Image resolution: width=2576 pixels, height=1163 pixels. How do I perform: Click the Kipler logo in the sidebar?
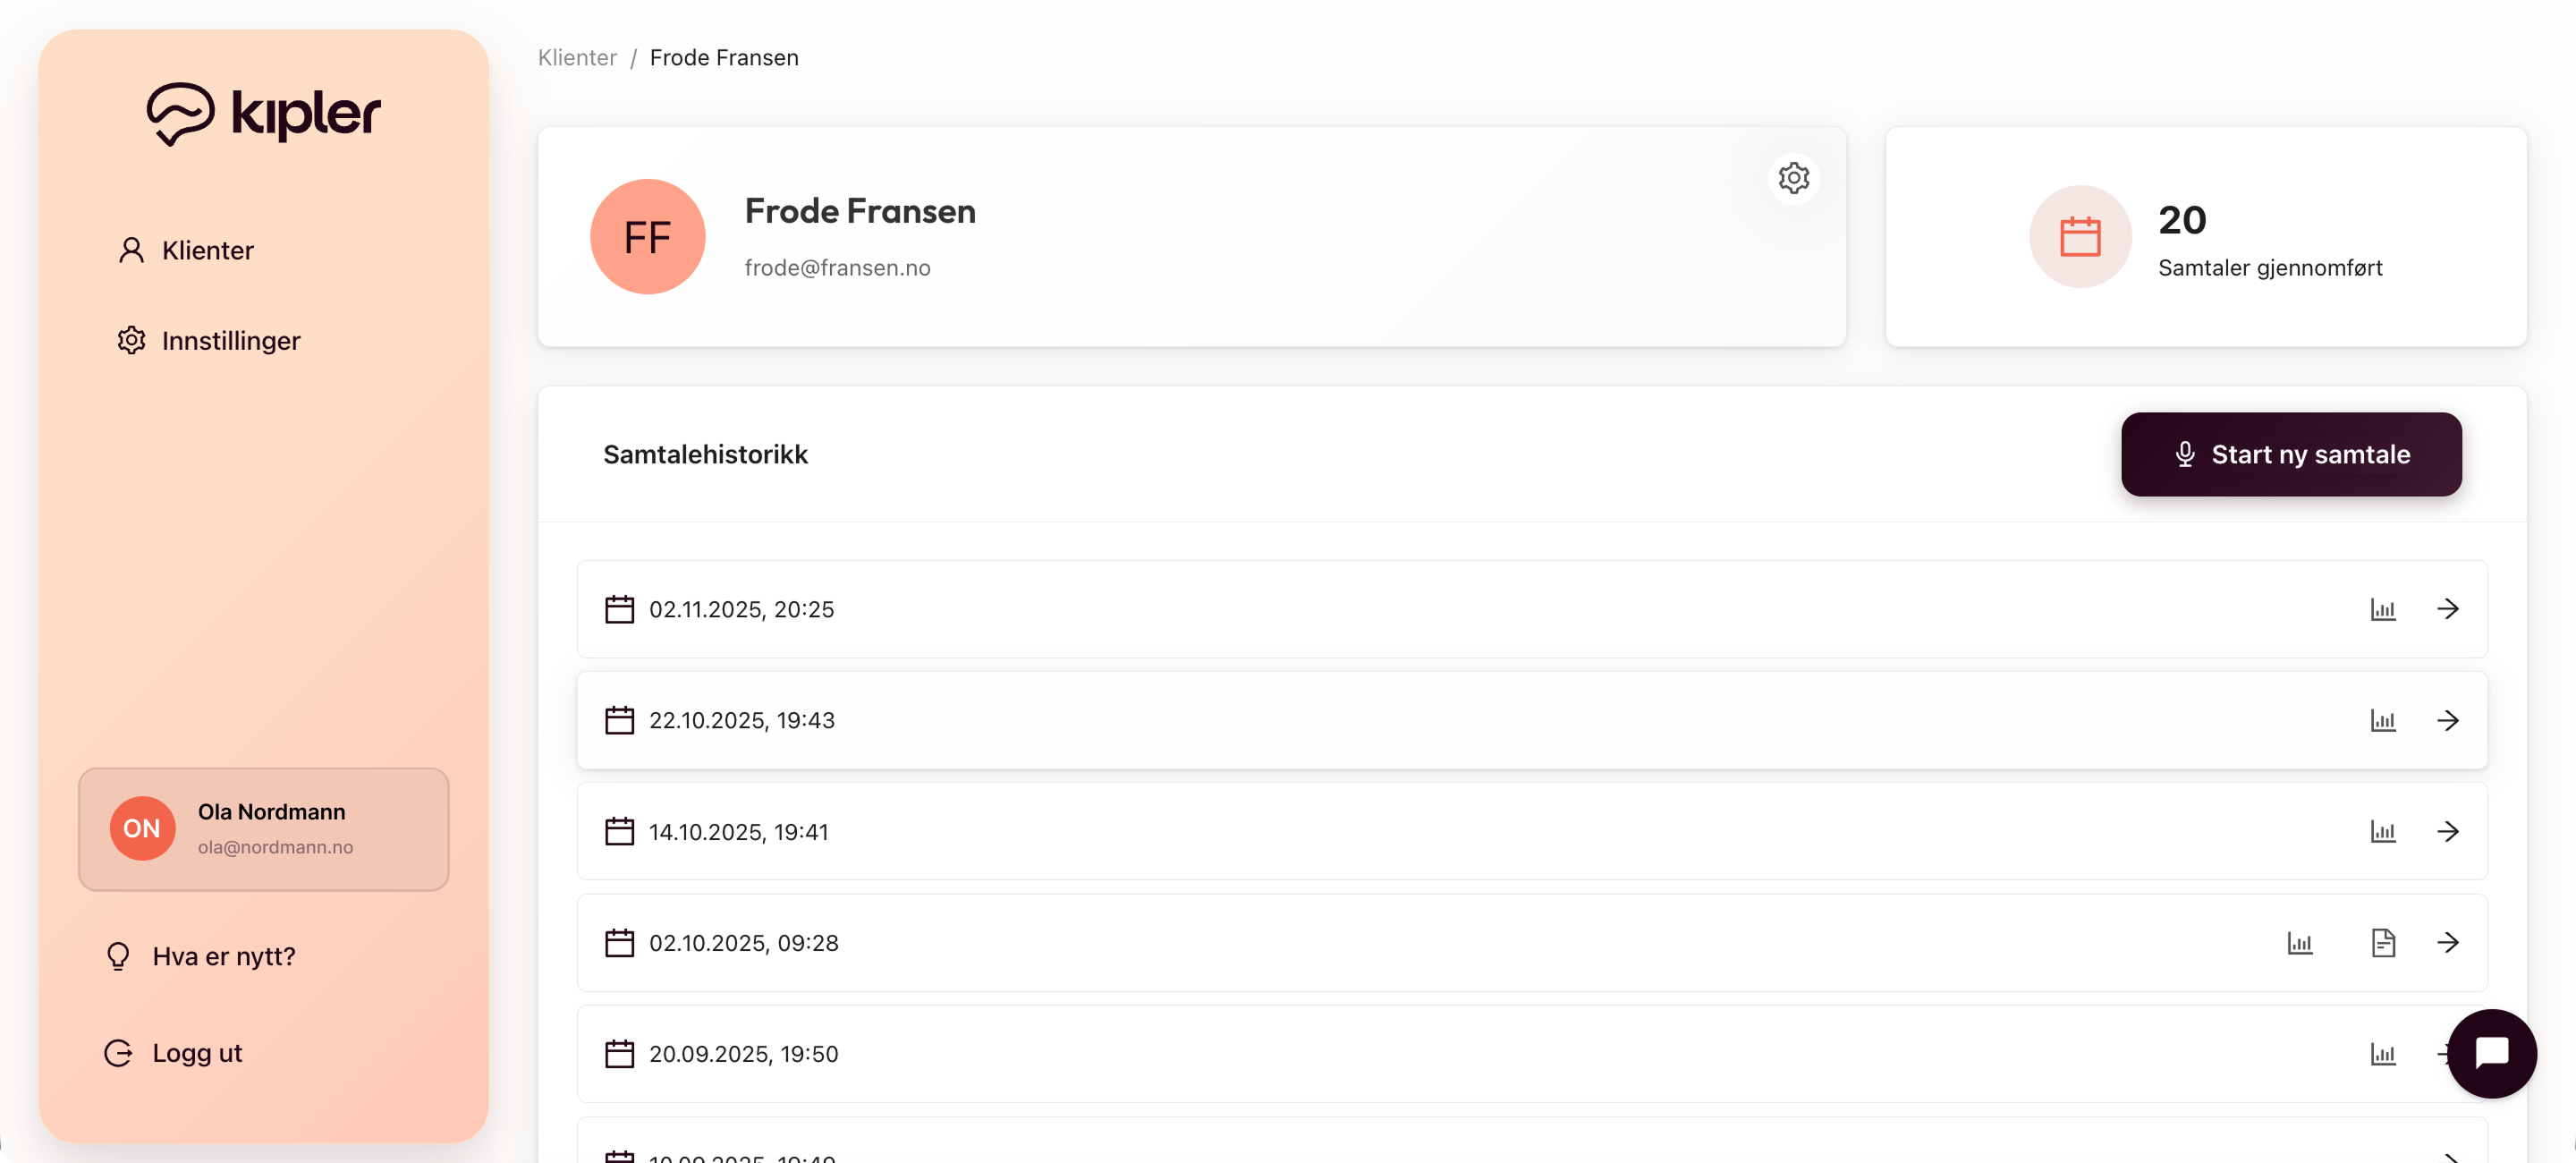pyautogui.click(x=263, y=113)
